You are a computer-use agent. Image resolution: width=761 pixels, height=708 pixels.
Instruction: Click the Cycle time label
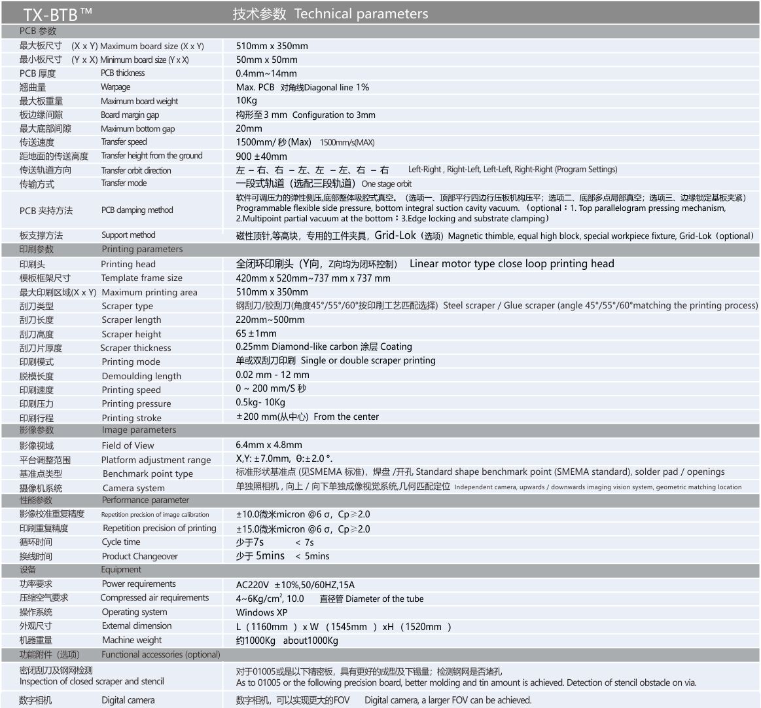coord(121,542)
